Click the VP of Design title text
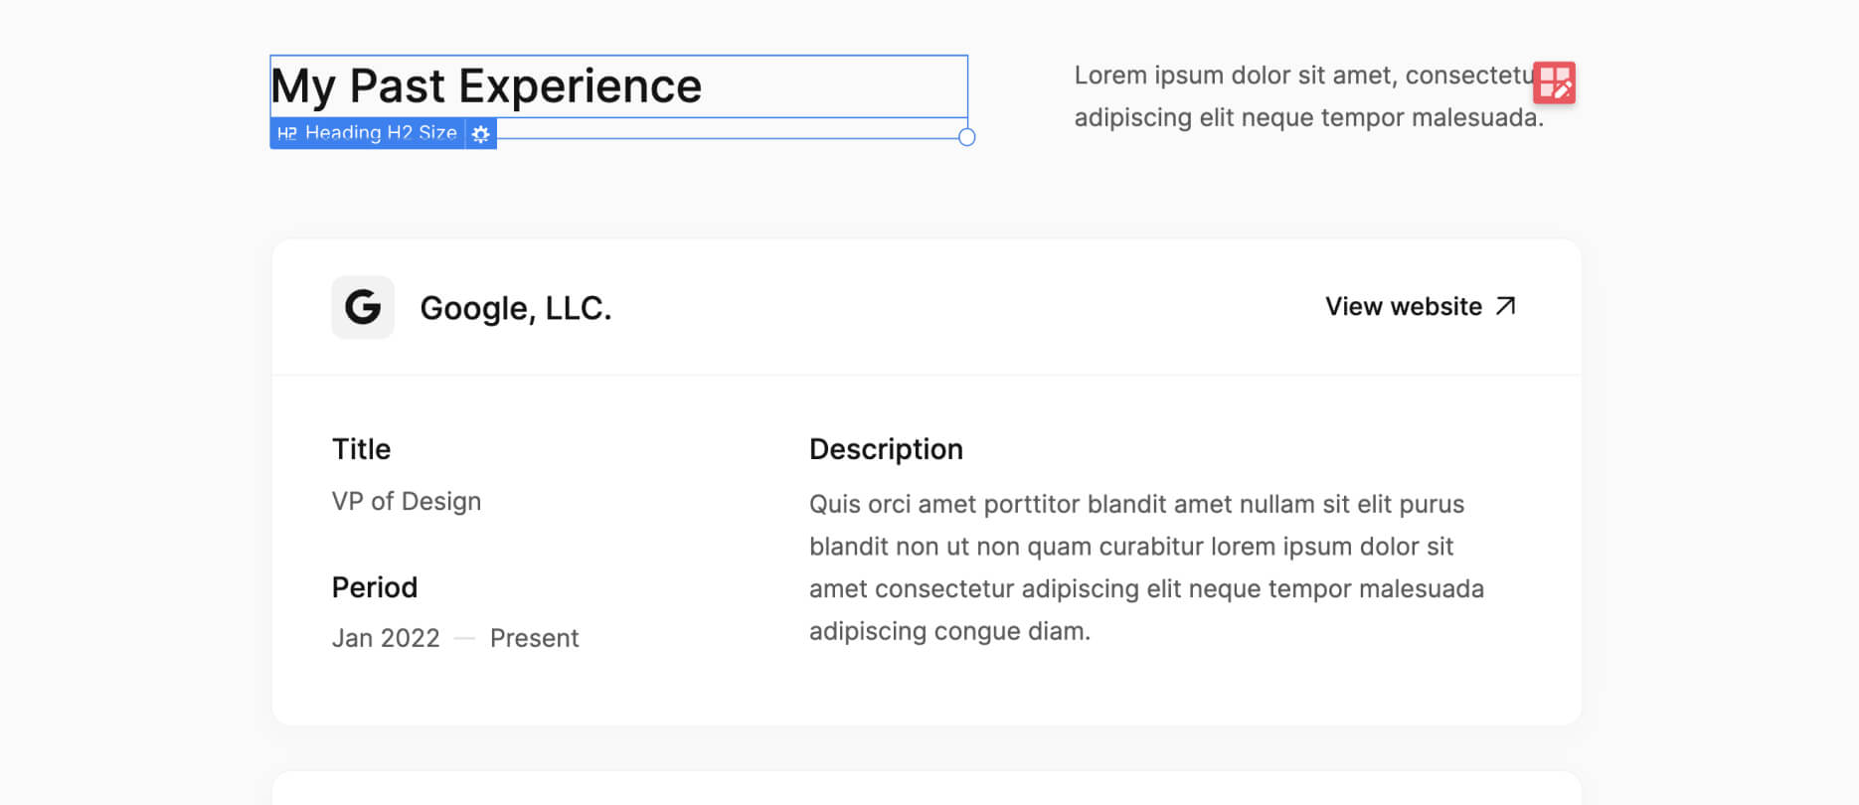1859x805 pixels. [407, 501]
